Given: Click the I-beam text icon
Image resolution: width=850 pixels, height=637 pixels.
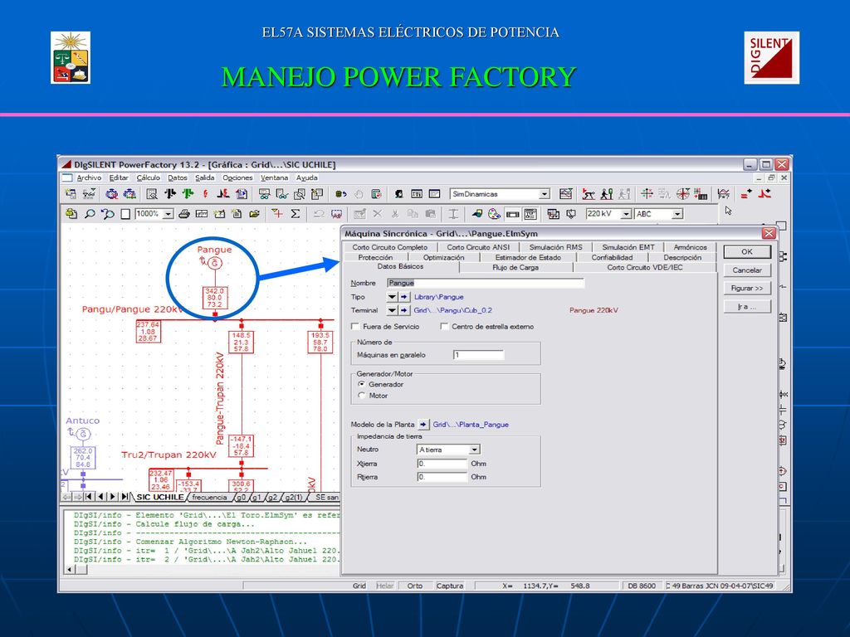Looking at the screenshot, I should (453, 214).
